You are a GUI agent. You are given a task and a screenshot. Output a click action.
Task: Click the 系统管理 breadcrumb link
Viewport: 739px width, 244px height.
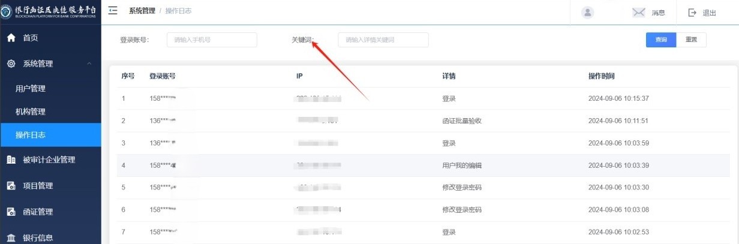142,11
